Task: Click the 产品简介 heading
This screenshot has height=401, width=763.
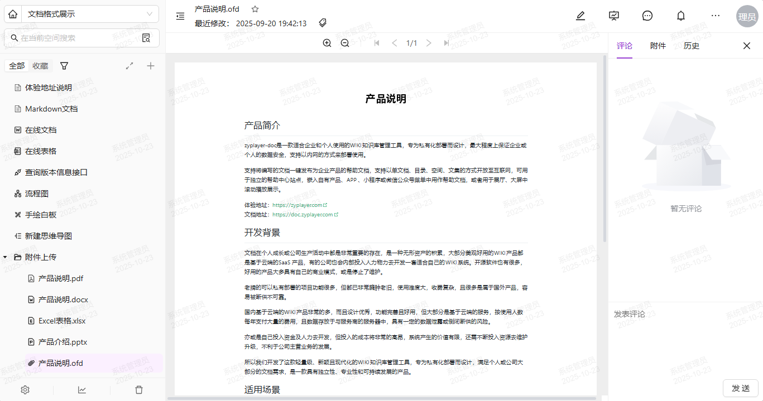Action: pos(262,125)
